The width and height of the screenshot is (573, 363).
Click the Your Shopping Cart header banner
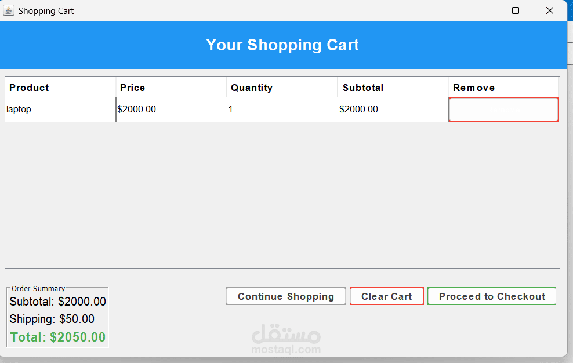pos(282,45)
